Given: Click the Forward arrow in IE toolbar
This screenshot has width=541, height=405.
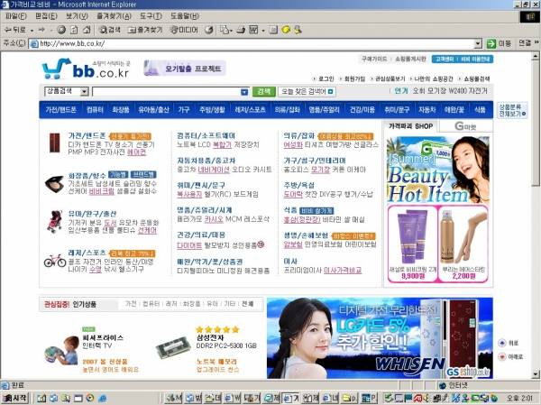Looking at the screenshot, I should [41, 30].
